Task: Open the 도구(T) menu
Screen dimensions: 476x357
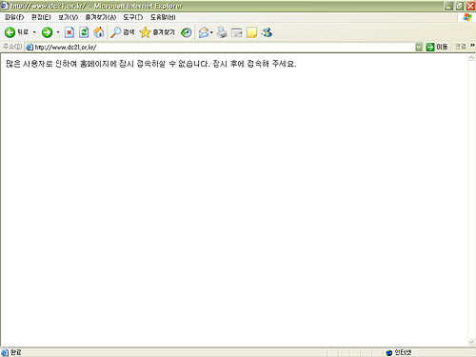Action: 133,17
